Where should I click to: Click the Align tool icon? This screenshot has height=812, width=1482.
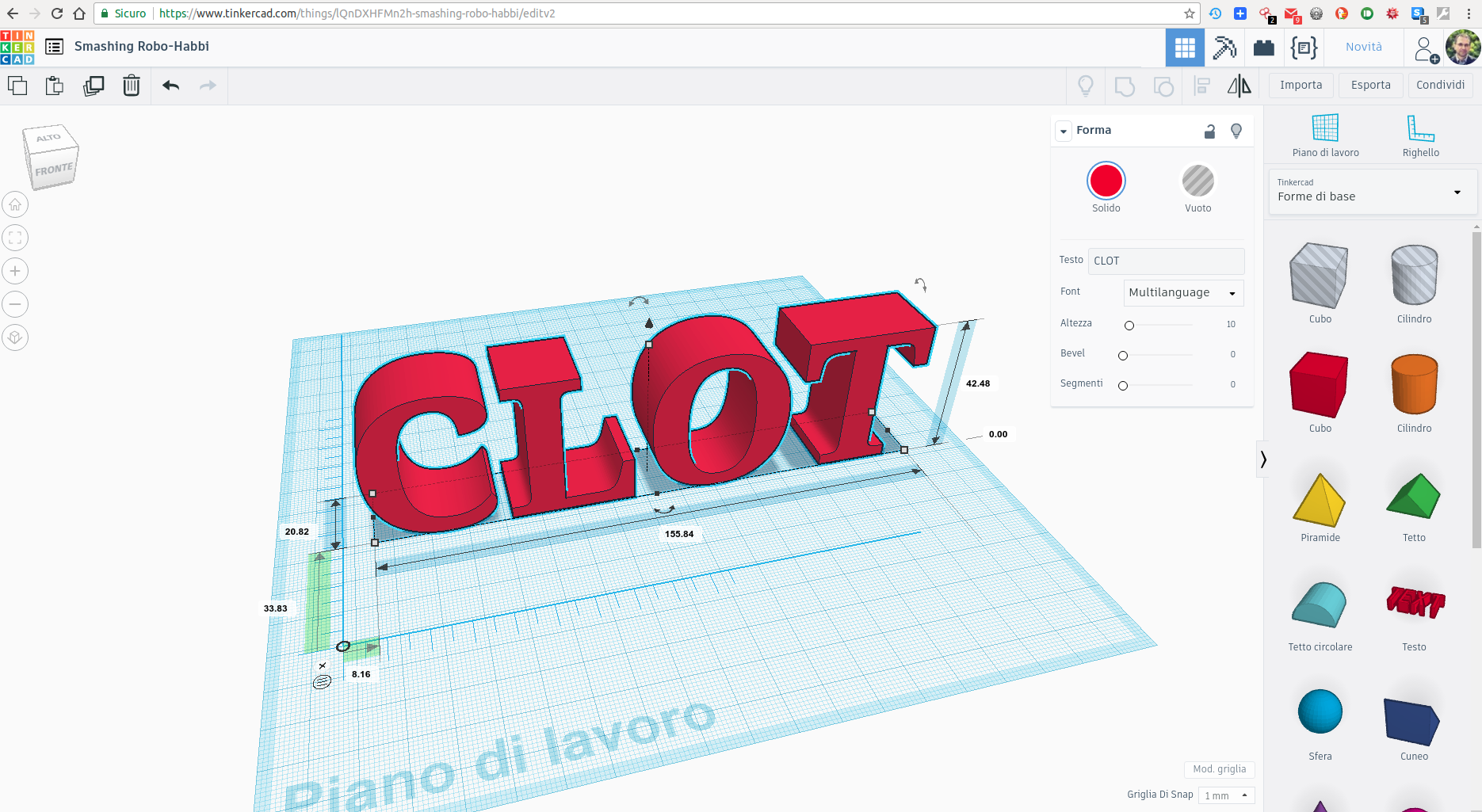click(1202, 86)
